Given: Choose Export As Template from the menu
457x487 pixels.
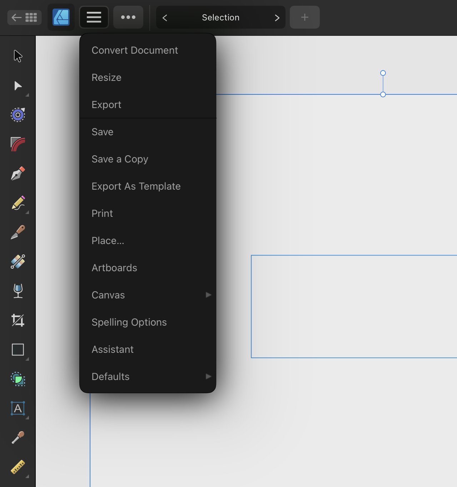Looking at the screenshot, I should tap(136, 186).
